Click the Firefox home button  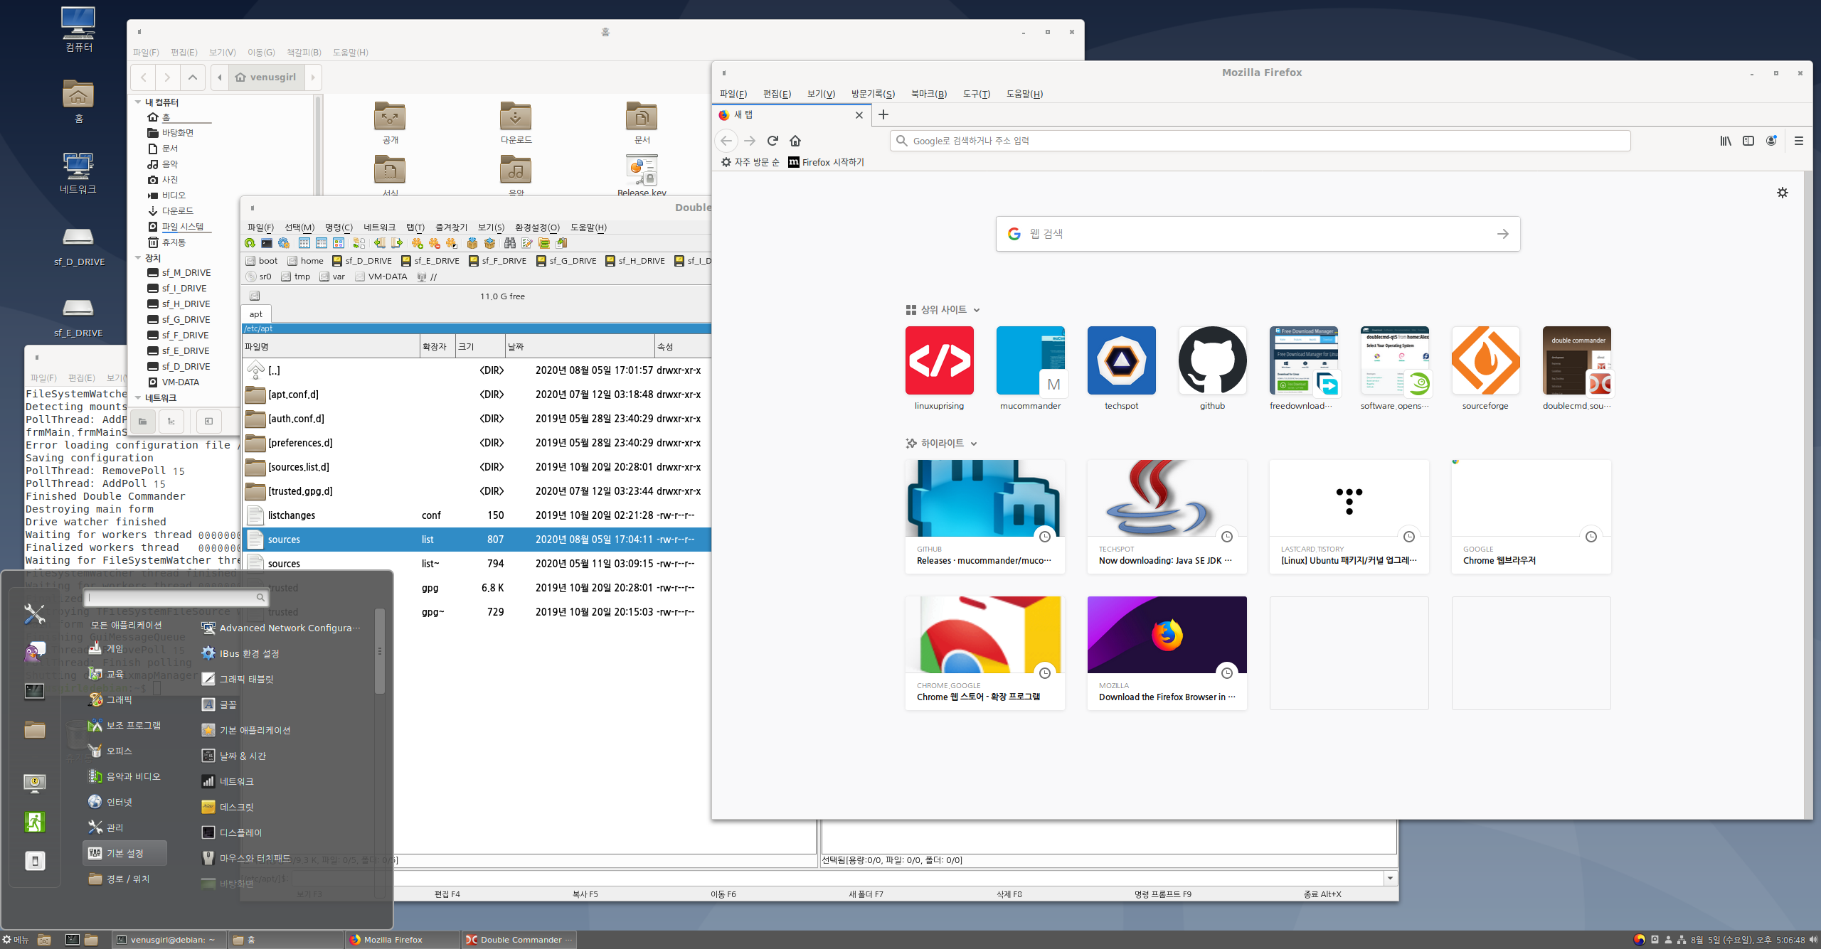coord(795,141)
